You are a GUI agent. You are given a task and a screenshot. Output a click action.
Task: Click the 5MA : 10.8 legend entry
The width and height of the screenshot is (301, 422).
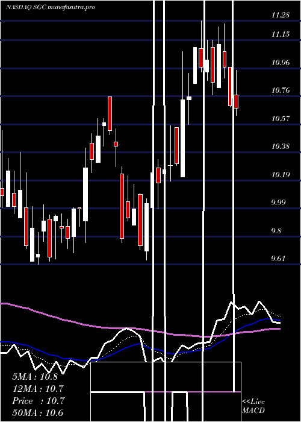[35, 377]
